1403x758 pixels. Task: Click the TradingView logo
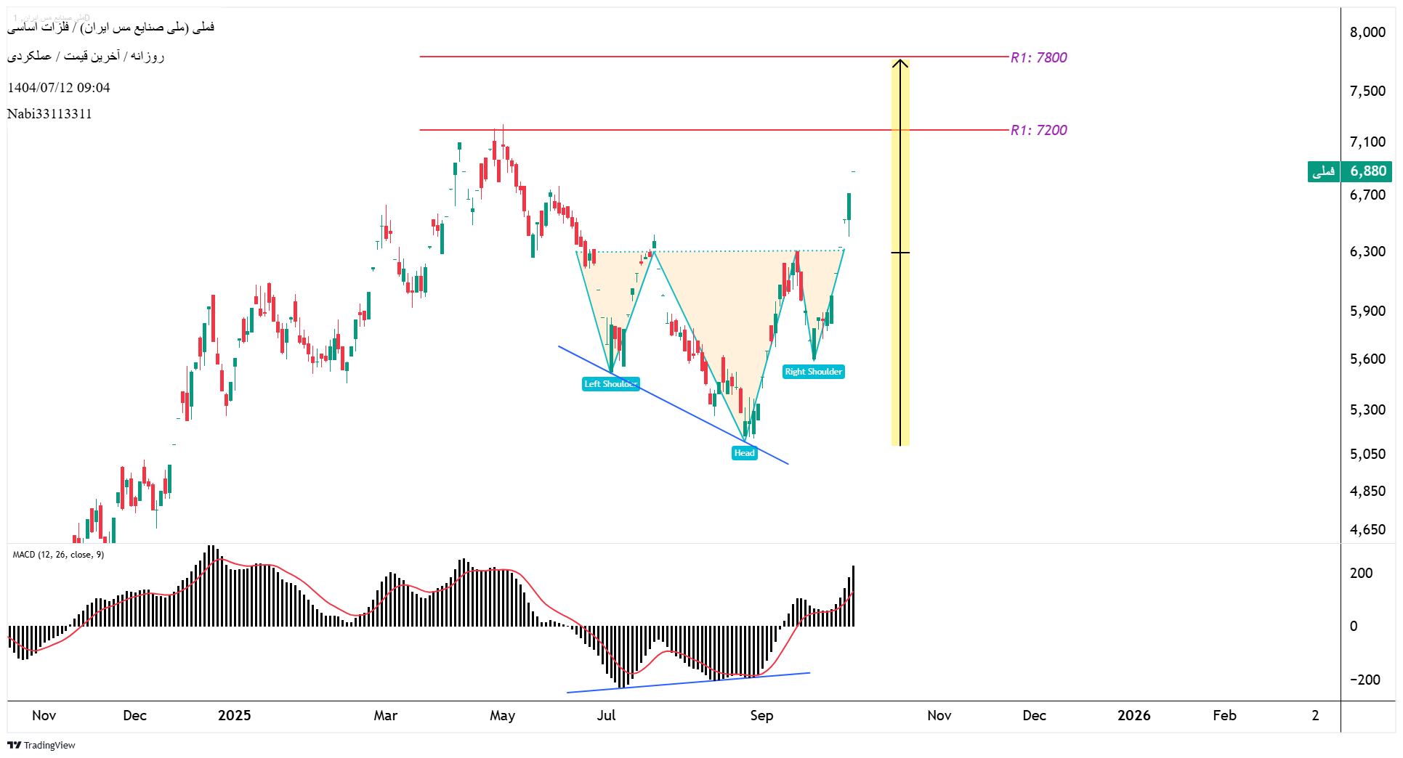point(41,745)
